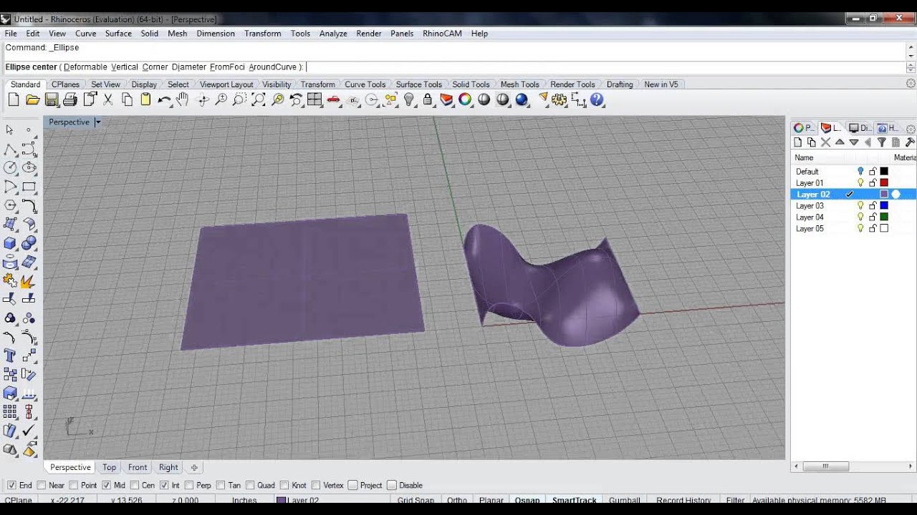Screen dimensions: 917x515
Task: Click the FromFoci command option
Action: click(227, 67)
